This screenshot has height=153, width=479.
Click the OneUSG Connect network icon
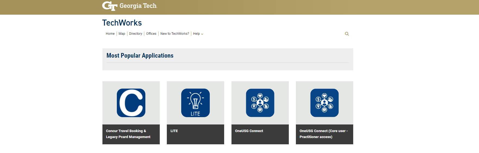point(260,103)
